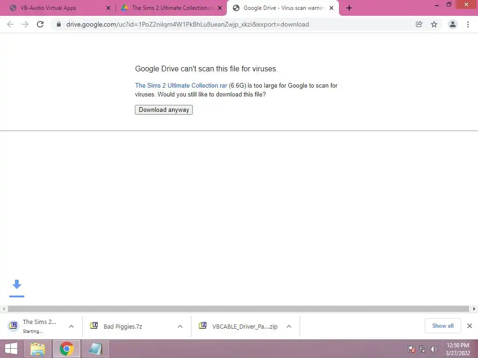This screenshot has width=478, height=358.
Task: Open the Windows Start menu
Action: coord(11,349)
